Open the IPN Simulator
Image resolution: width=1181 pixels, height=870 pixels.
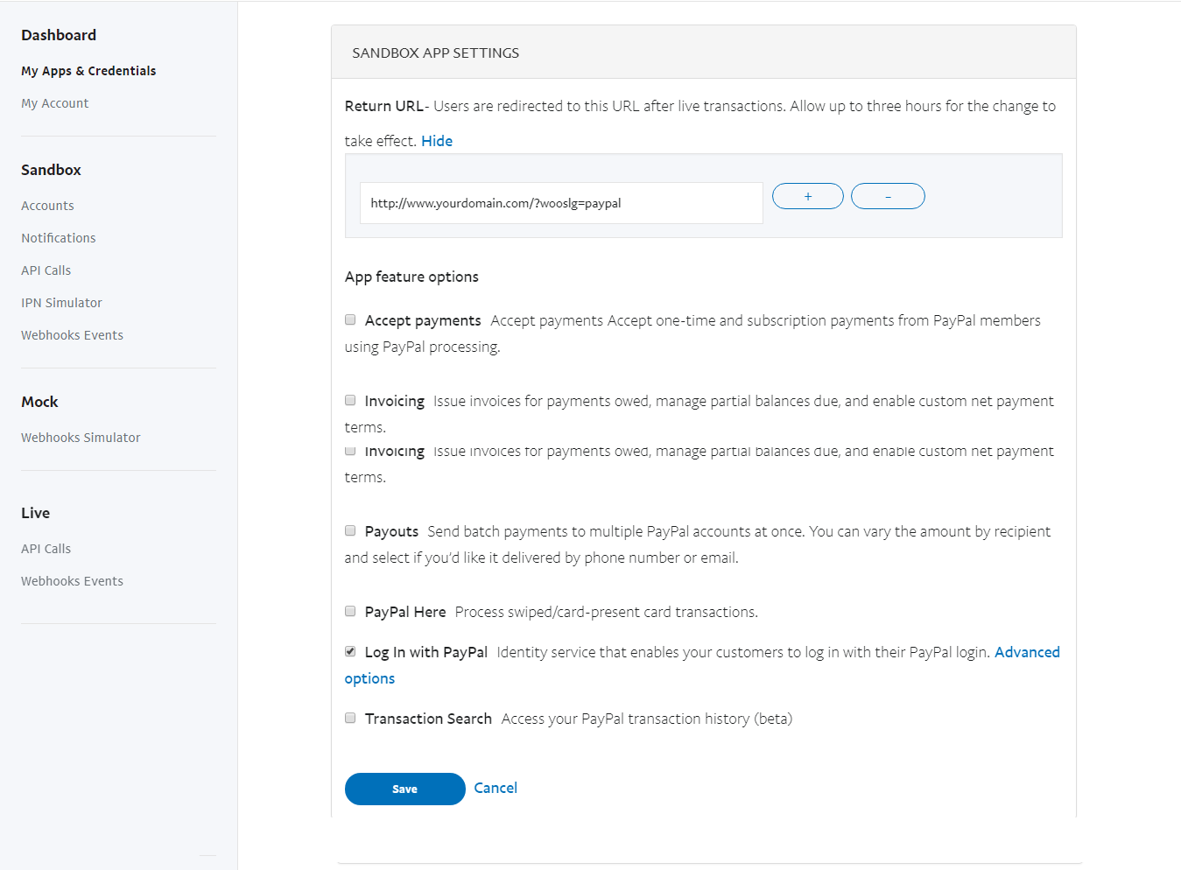click(x=61, y=303)
